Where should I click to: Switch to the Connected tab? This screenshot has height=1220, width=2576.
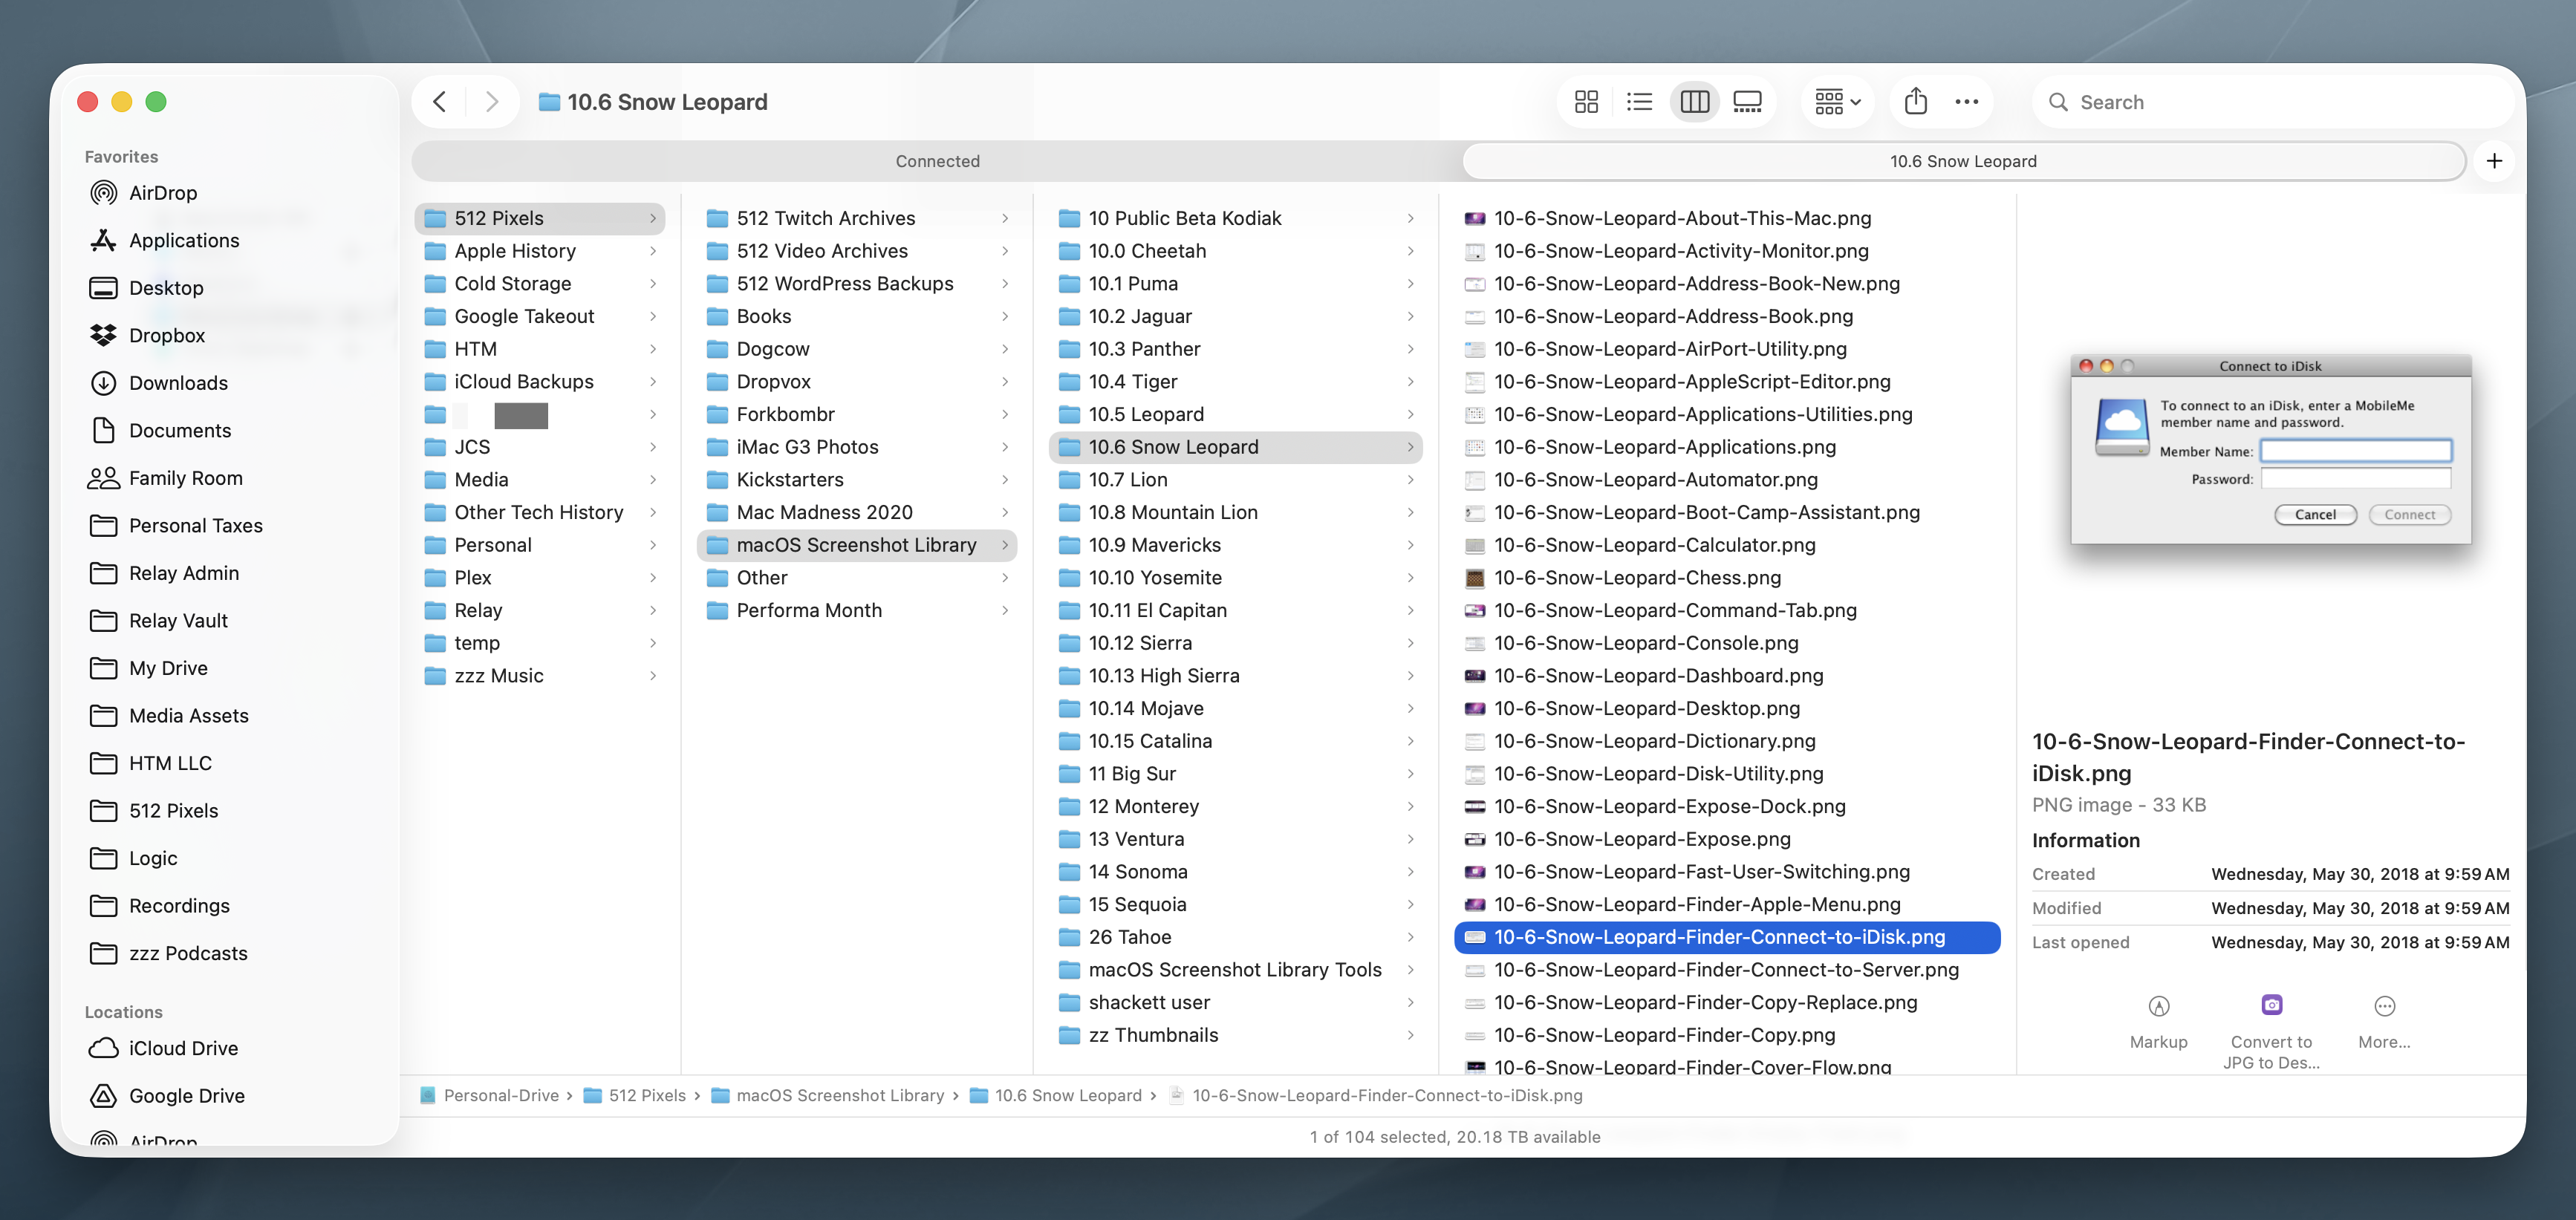click(937, 161)
